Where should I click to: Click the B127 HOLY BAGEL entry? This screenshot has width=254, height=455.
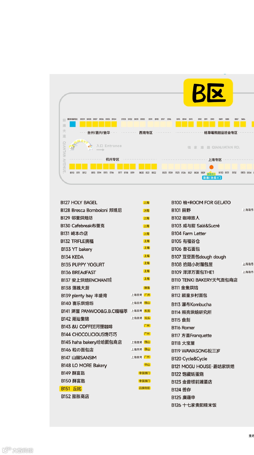point(79,203)
